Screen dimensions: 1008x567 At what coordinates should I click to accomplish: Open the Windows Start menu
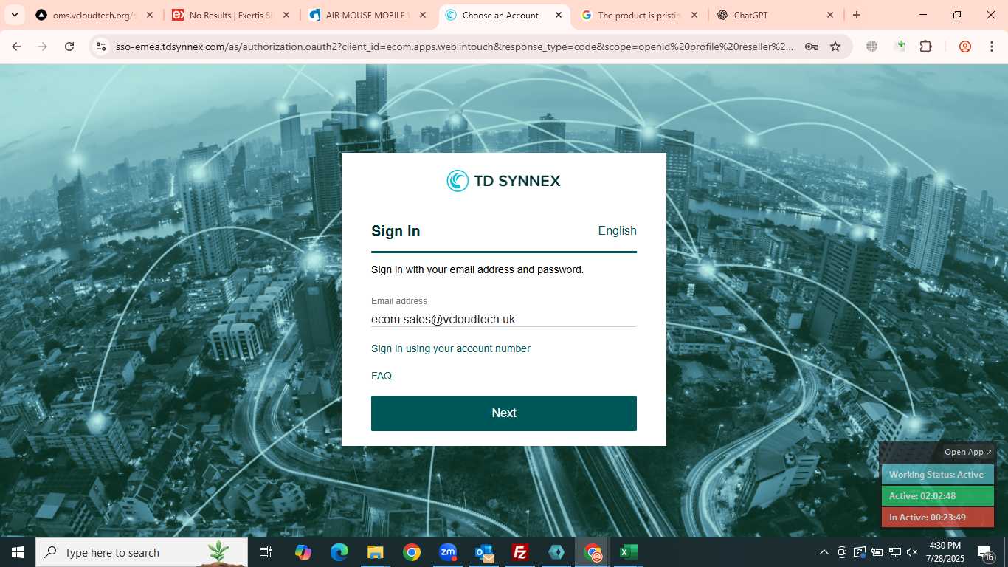[18, 552]
